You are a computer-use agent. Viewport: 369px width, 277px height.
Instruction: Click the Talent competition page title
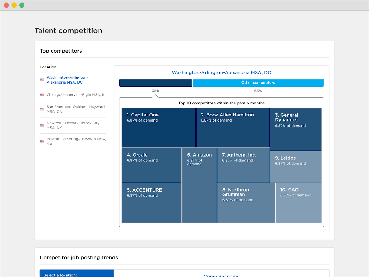coord(68,30)
